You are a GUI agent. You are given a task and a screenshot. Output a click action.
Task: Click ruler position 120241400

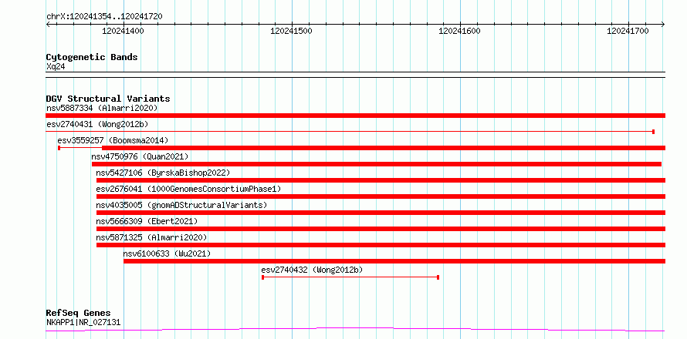123,31
